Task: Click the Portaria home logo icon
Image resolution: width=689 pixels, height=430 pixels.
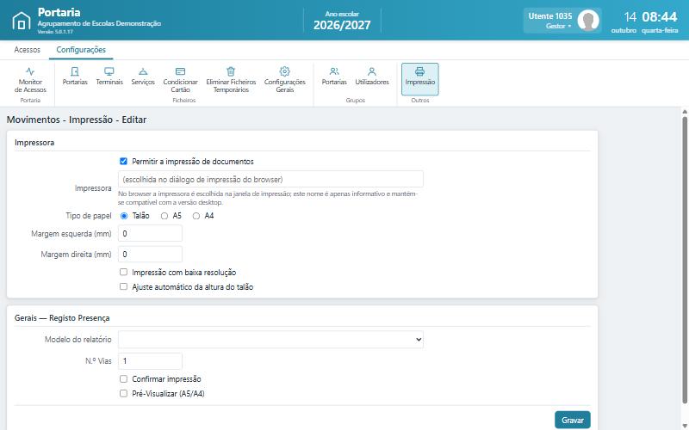Action: [21, 21]
